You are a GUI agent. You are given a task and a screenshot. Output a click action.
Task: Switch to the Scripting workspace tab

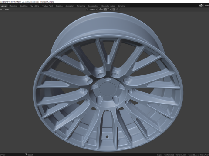tap(121, 6)
